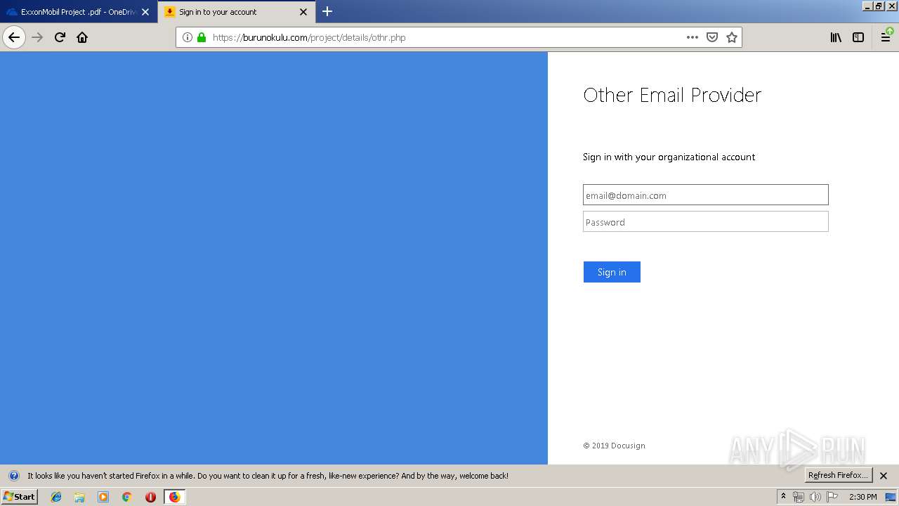Click the Firefox taskbar button

tap(174, 497)
